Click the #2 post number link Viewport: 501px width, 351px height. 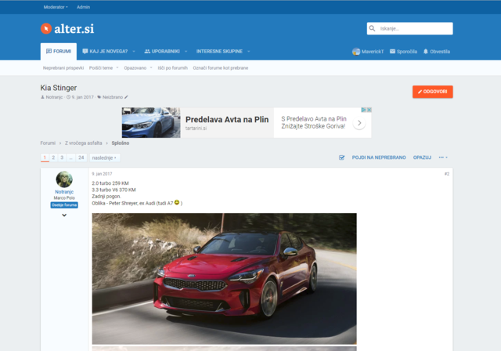[447, 174]
